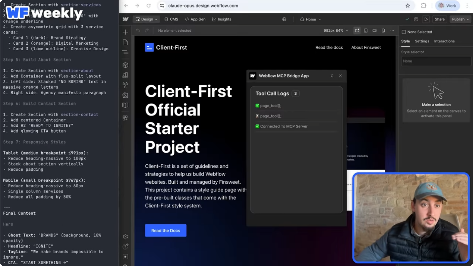Click the Client-First logo link
This screenshot has height=266, width=473.
[166, 47]
